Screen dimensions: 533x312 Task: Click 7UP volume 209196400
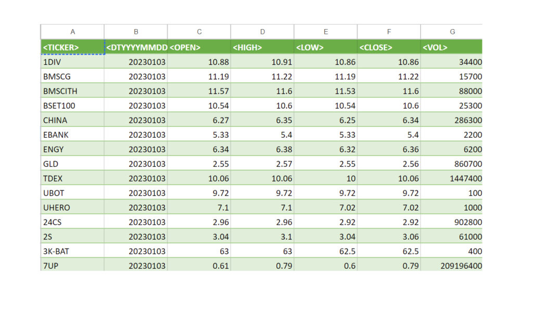[451, 265]
